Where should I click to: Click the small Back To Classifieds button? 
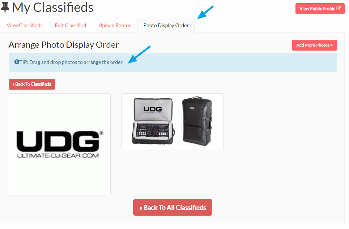32,84
